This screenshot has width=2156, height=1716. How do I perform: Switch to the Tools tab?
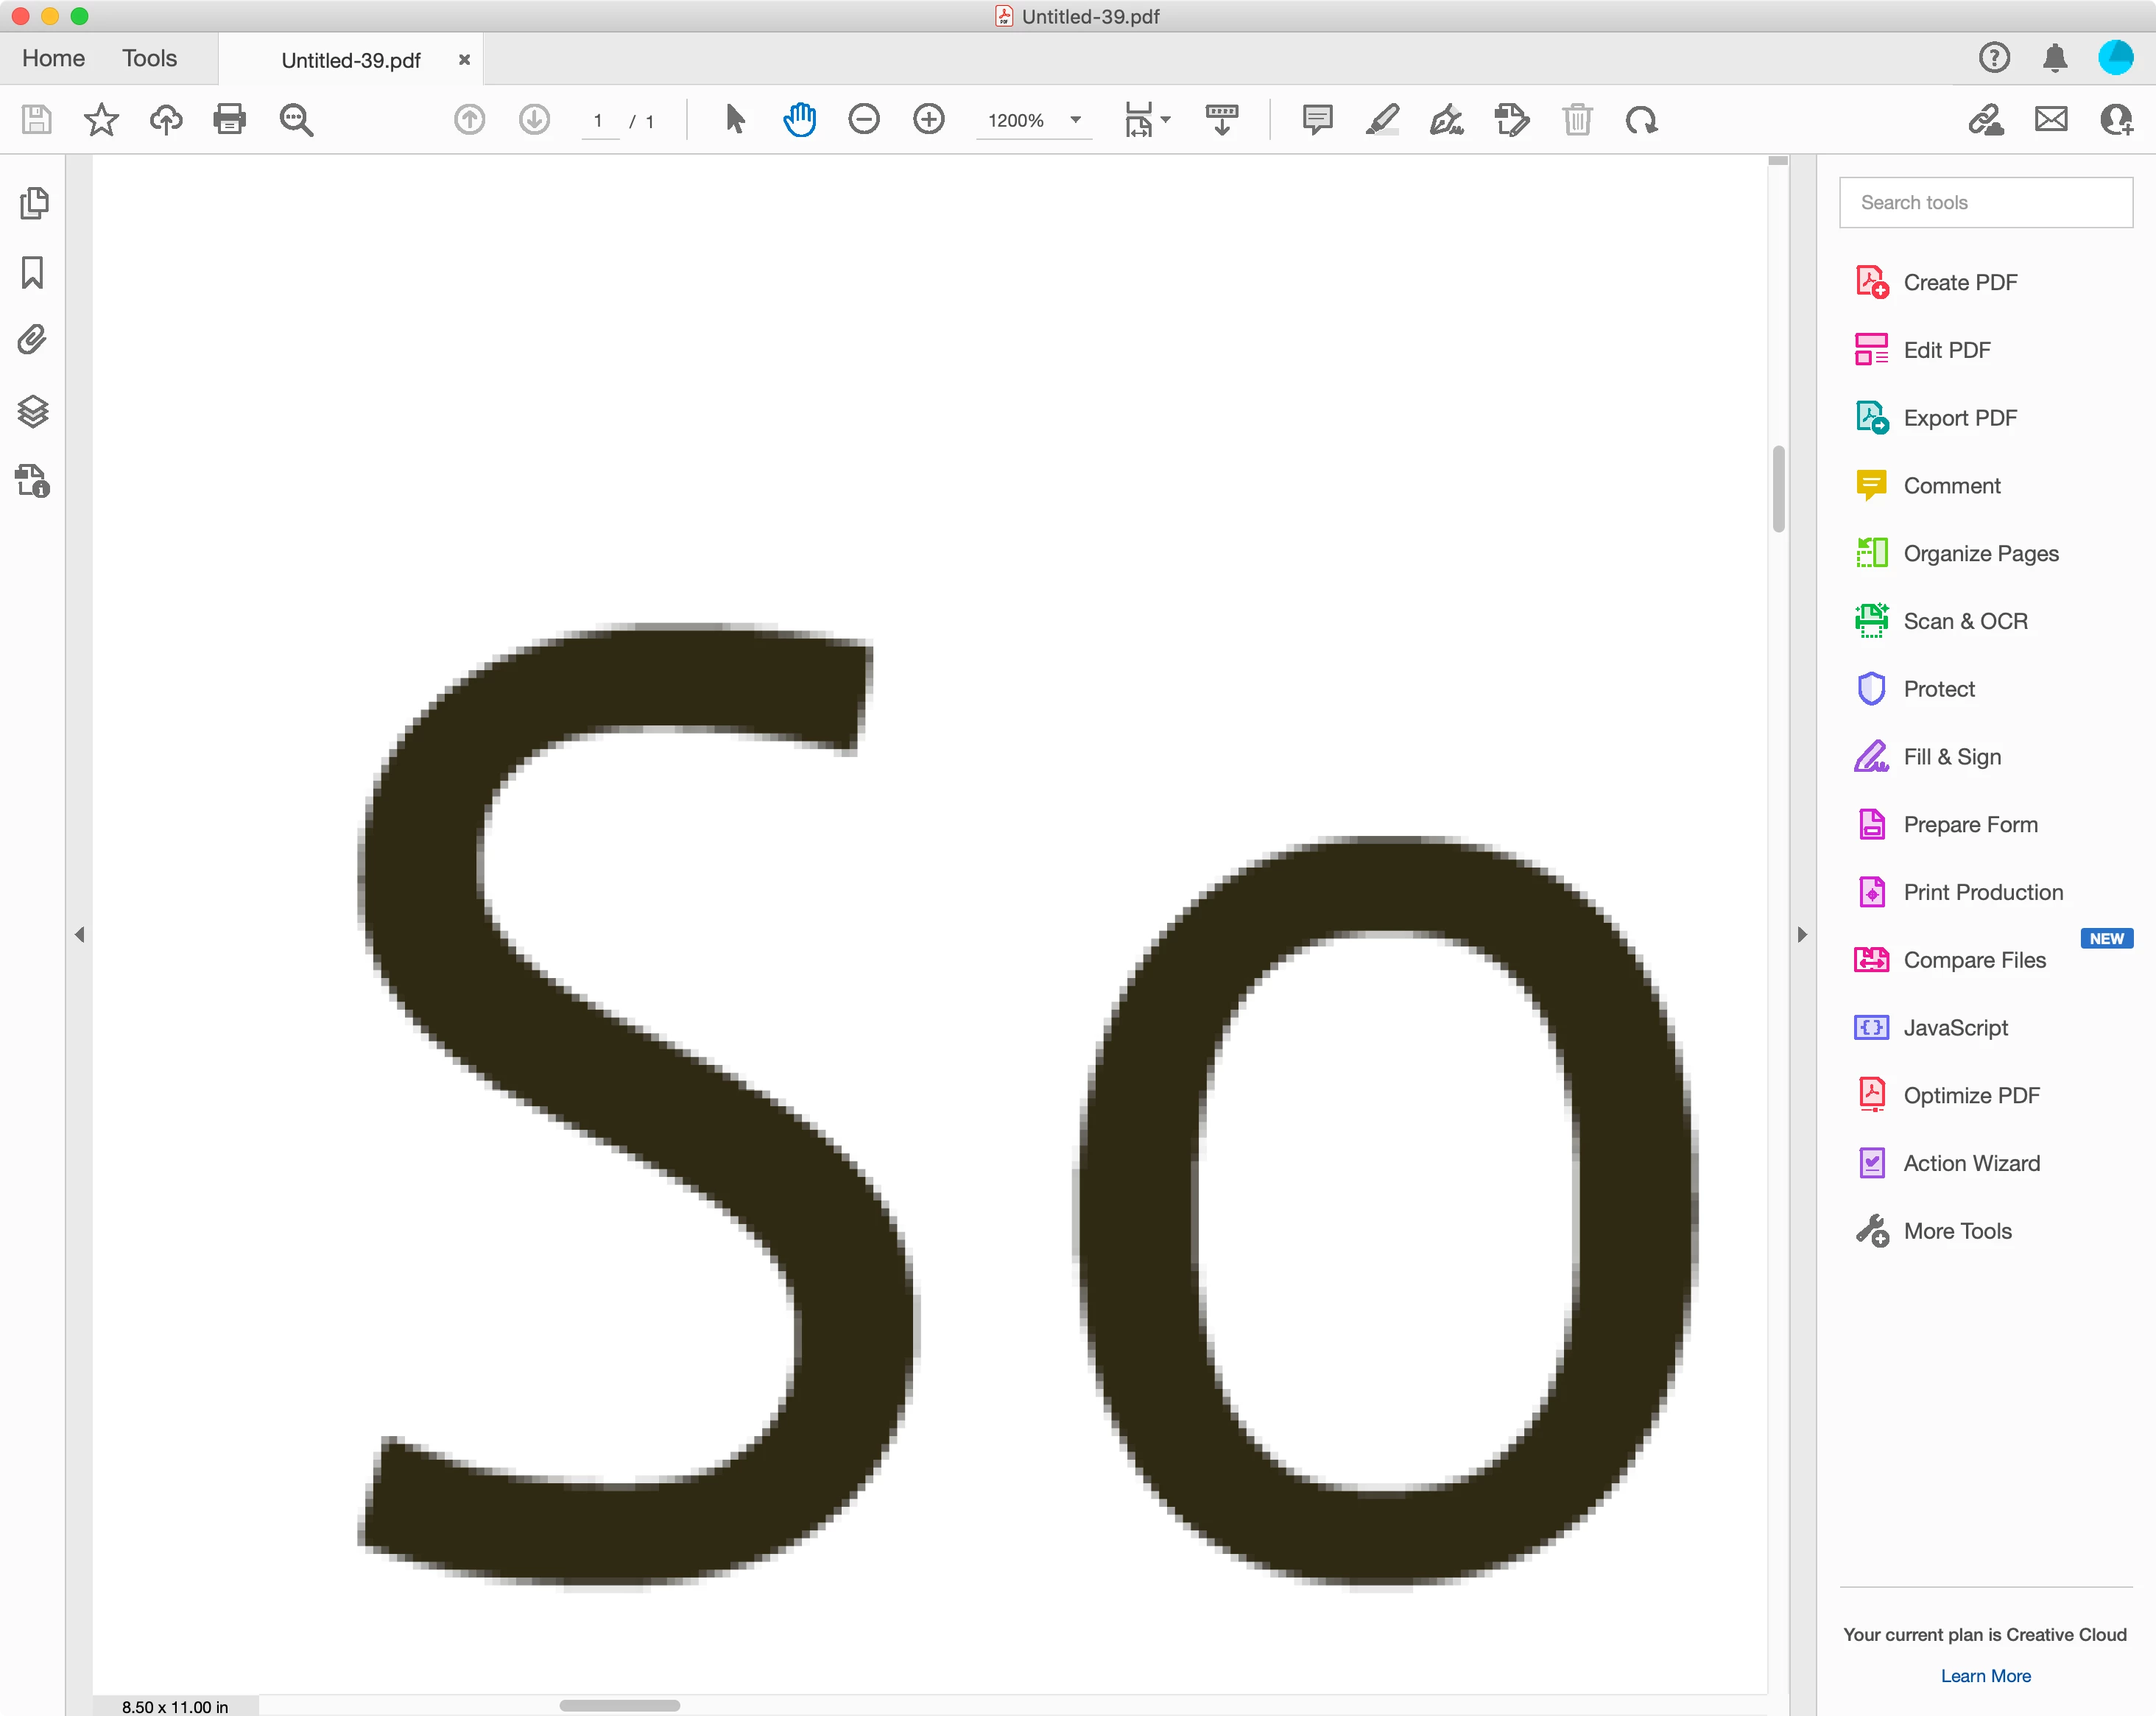pyautogui.click(x=149, y=59)
